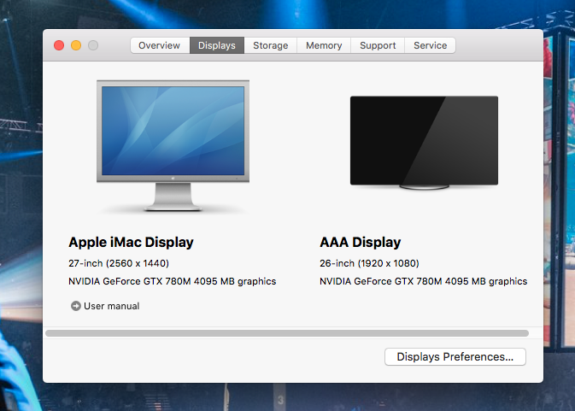The height and width of the screenshot is (411, 575).
Task: Click the AAA Display monitor image
Action: pyautogui.click(x=425, y=143)
